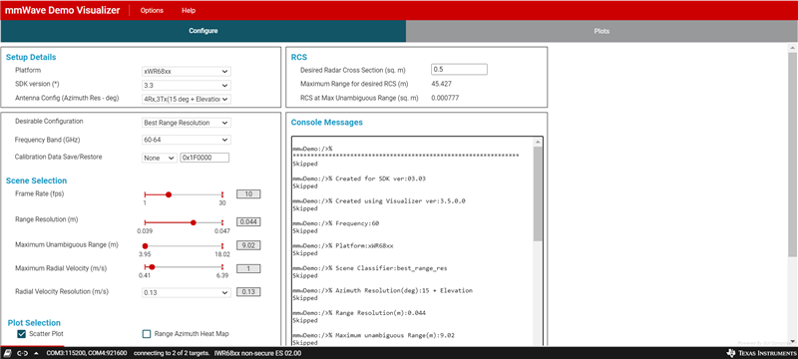Click the Maximum Range value 45.427
Image resolution: width=798 pixels, height=359 pixels.
tap(441, 84)
